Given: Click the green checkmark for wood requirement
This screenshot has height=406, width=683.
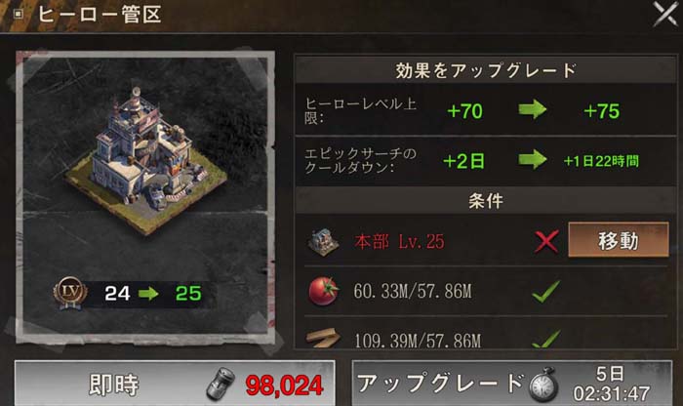Looking at the screenshot, I should (546, 339).
